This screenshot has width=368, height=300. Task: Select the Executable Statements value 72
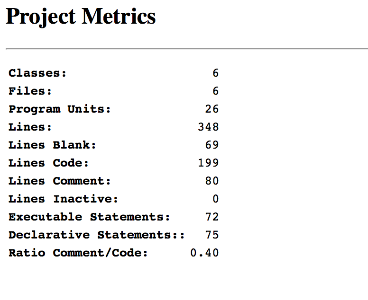coord(212,217)
